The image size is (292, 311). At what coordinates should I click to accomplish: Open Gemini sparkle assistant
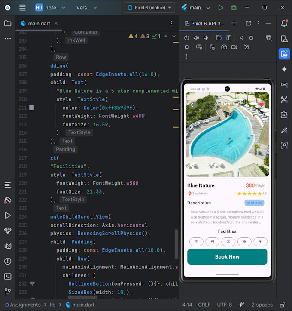[284, 69]
